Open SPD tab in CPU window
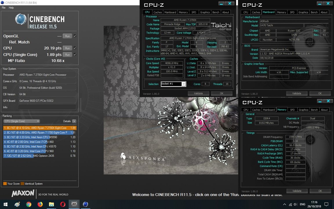The height and width of the screenshot is (209, 334). 194,12
